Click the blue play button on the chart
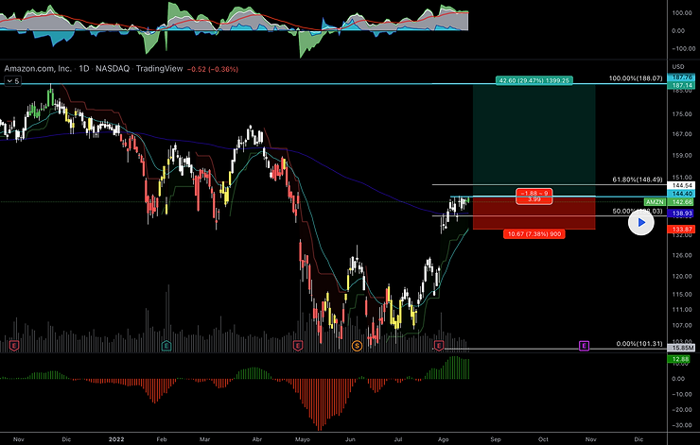 click(x=641, y=223)
